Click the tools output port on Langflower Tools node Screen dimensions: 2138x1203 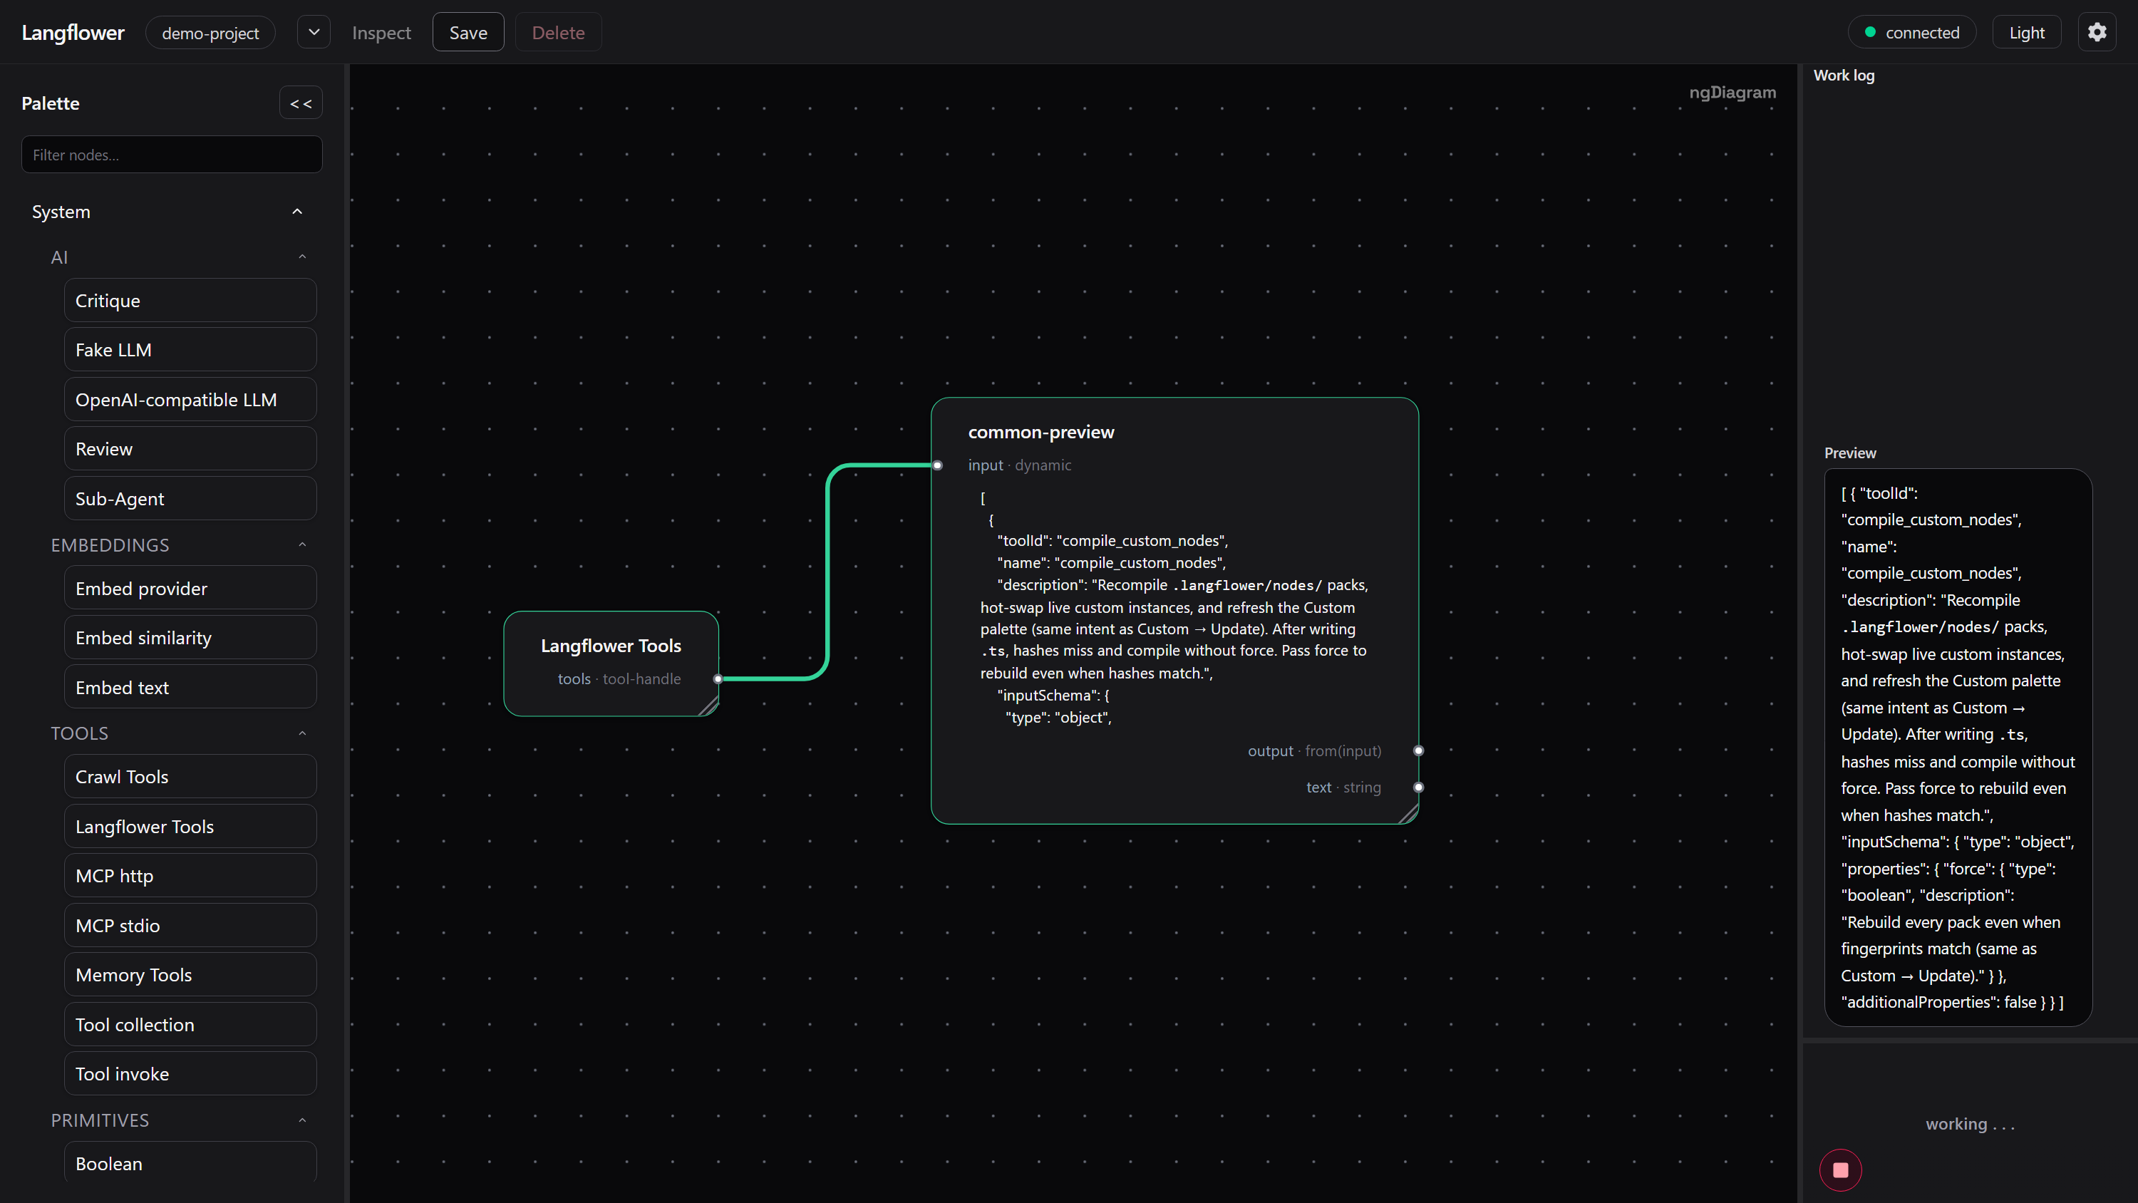[718, 679]
